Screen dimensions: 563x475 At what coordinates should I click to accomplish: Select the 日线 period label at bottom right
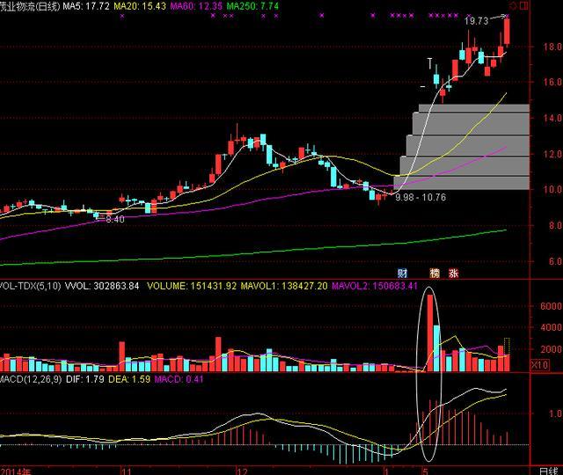click(x=548, y=470)
